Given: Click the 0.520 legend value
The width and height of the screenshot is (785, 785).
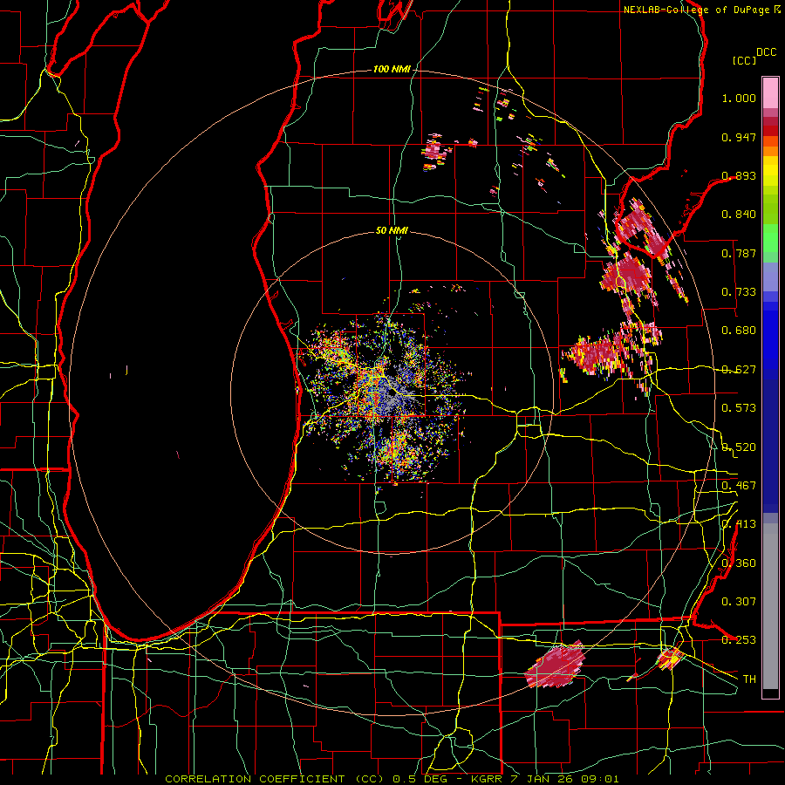Looking at the screenshot, I should [x=739, y=447].
